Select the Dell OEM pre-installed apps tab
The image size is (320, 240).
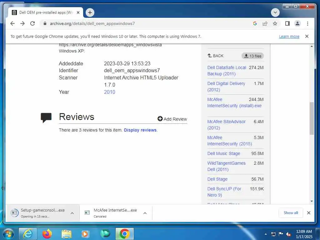[x=45, y=12]
